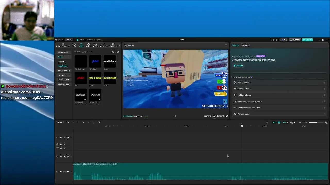Image resolution: width=330 pixels, height=185 pixels.
Task: Open preview axis dropdown in timeline
Action: 294,123
